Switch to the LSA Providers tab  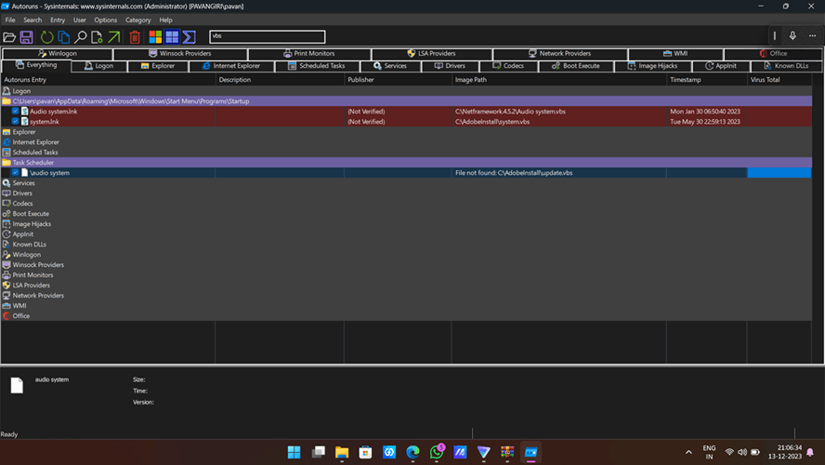click(431, 53)
